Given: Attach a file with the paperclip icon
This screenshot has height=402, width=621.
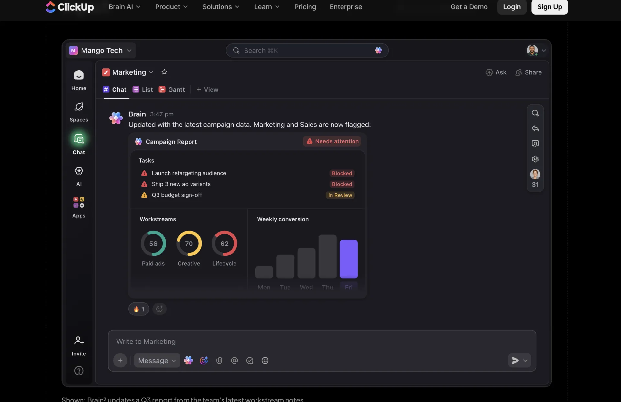Looking at the screenshot, I should point(219,360).
